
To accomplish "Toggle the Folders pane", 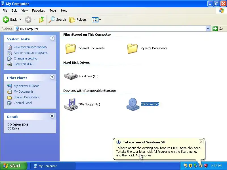I will 78,20.
